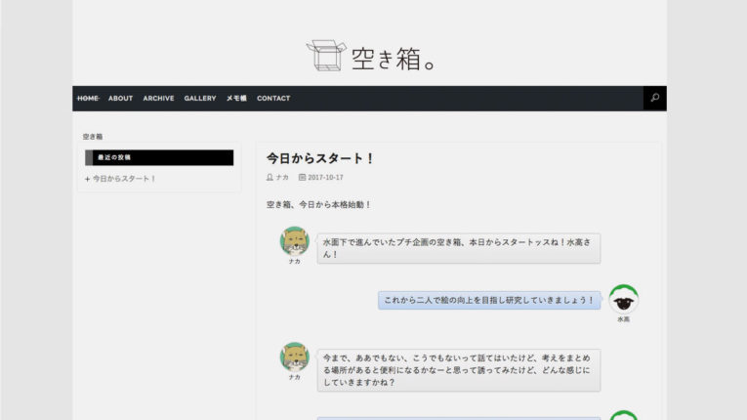Click the intro line 空き箱、今日から本格始動！
This screenshot has height=420, width=747.
318,204
